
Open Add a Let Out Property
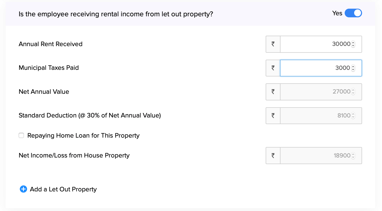pos(63,189)
